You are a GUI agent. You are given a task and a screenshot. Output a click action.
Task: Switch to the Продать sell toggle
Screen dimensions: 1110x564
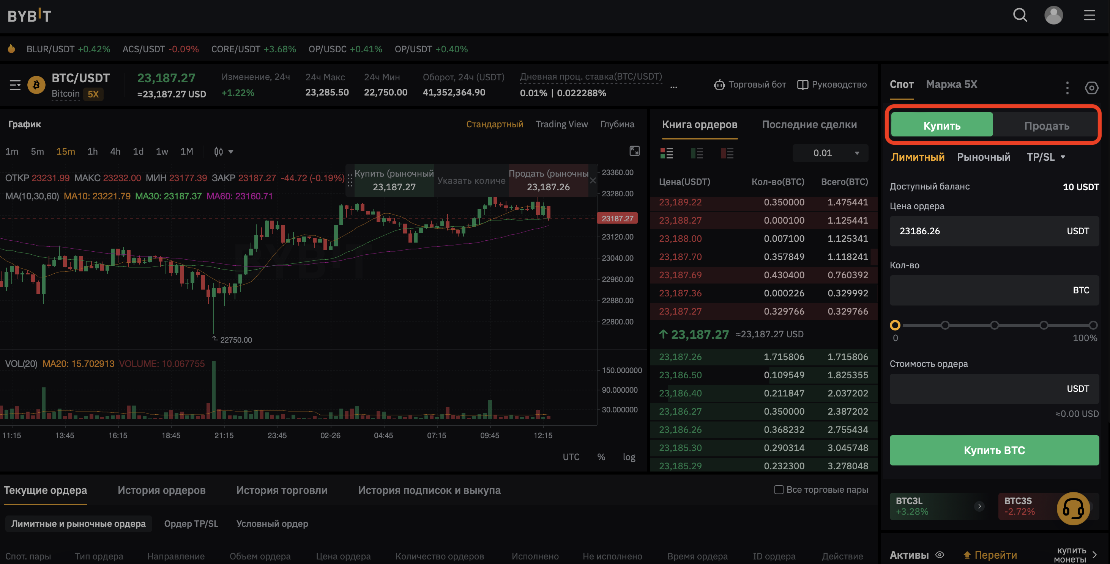point(1046,125)
